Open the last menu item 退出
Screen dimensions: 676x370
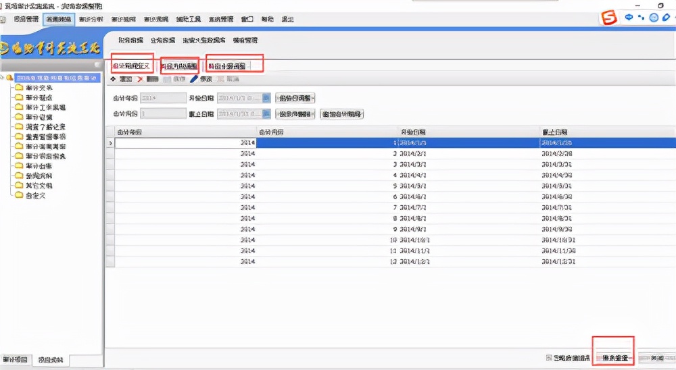click(x=287, y=20)
